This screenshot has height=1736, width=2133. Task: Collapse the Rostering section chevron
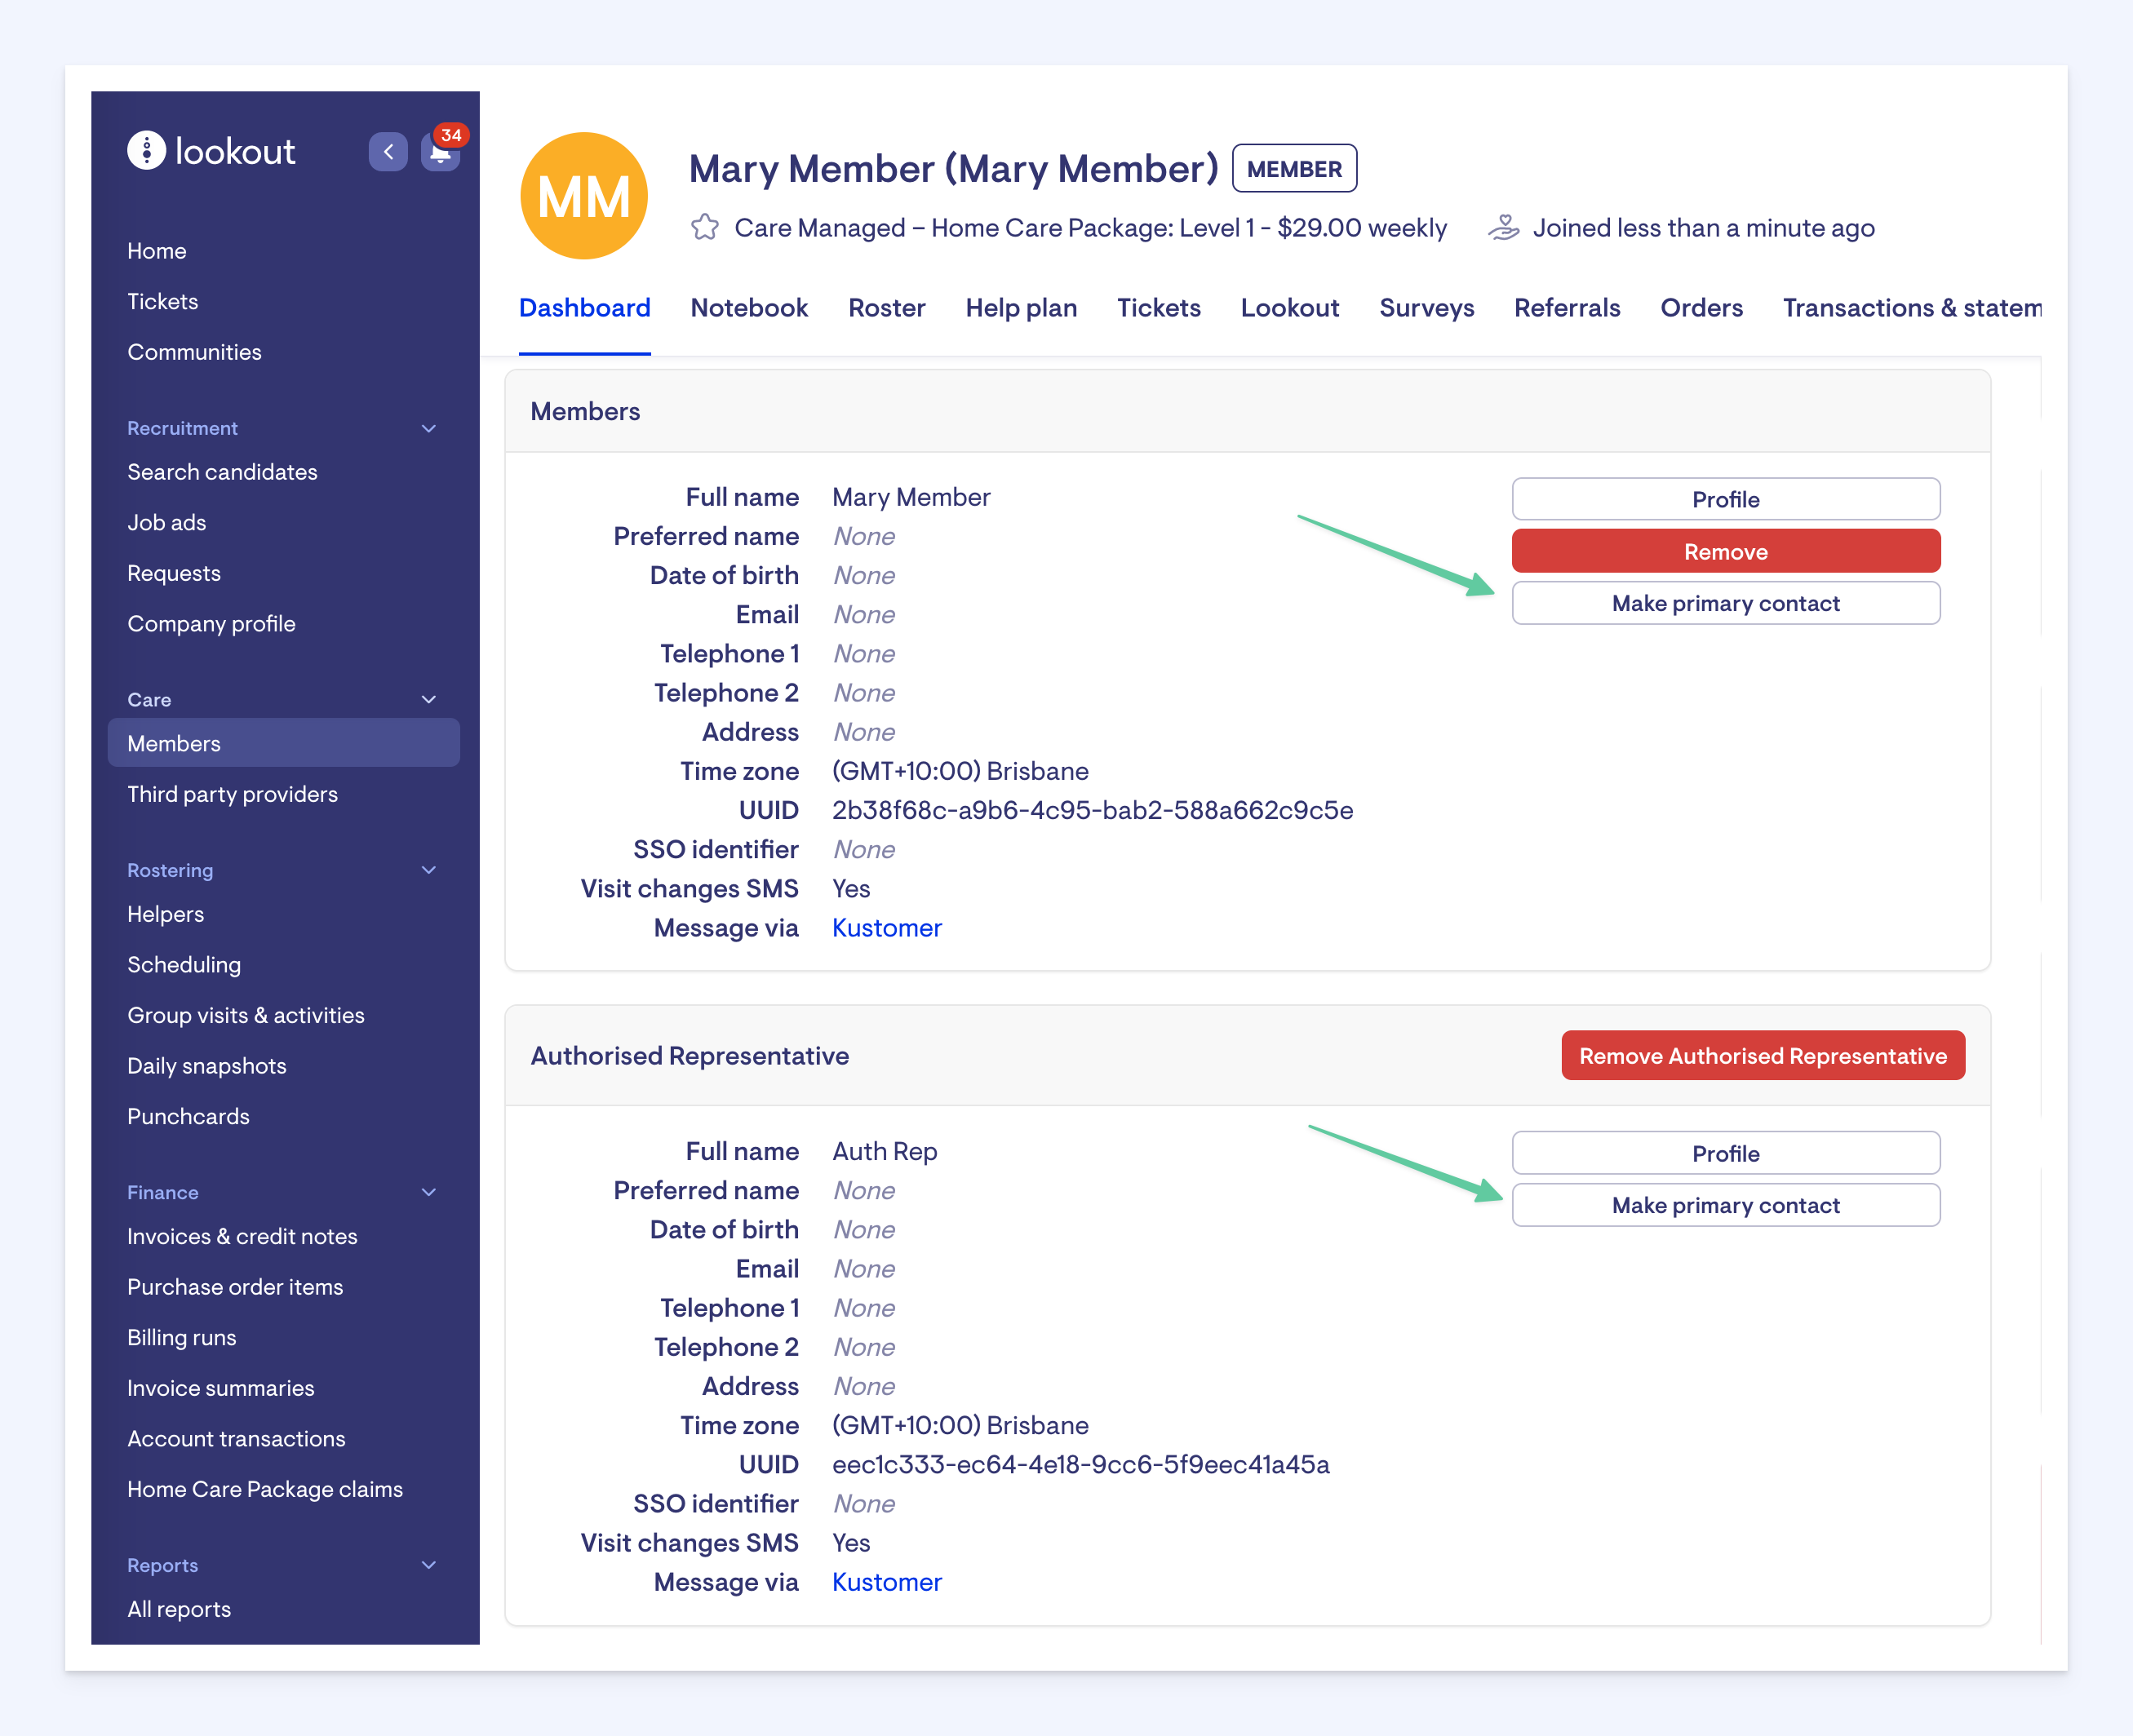pos(429,870)
